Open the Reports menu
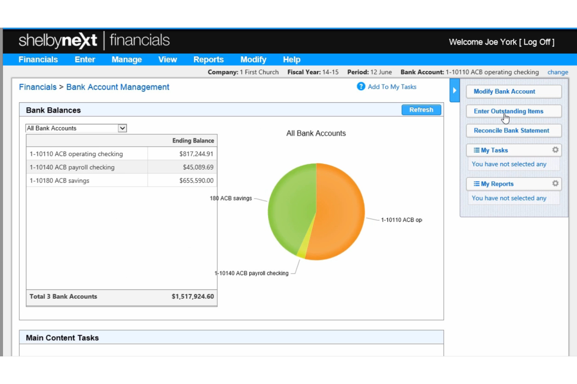 pos(209,59)
